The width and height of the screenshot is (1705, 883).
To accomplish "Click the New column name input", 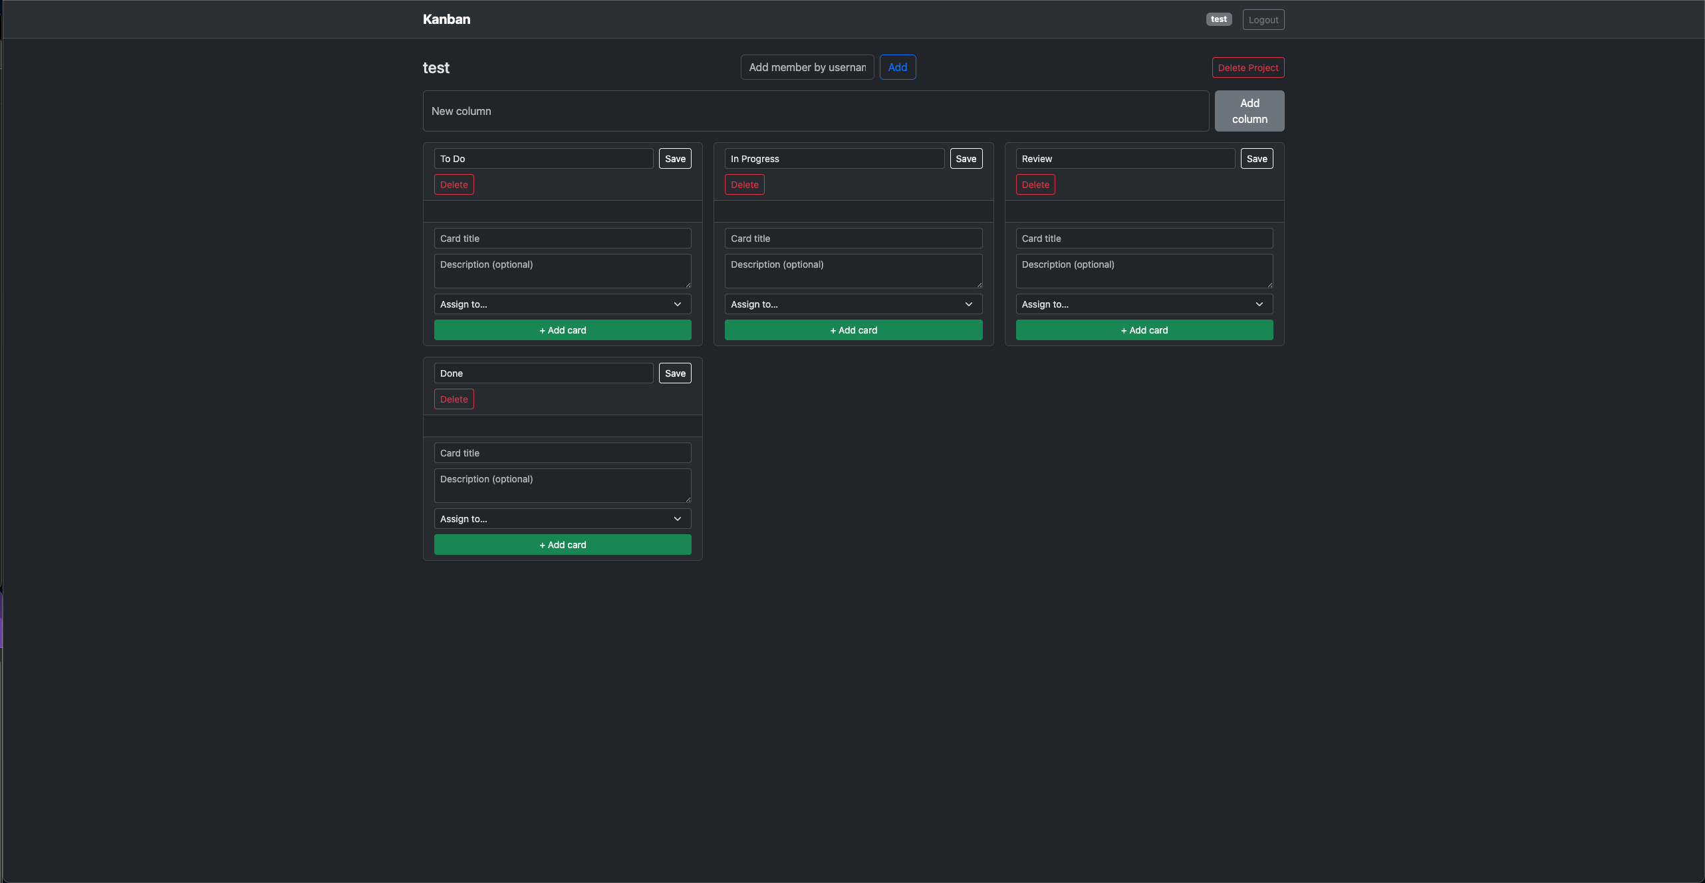I will click(815, 111).
